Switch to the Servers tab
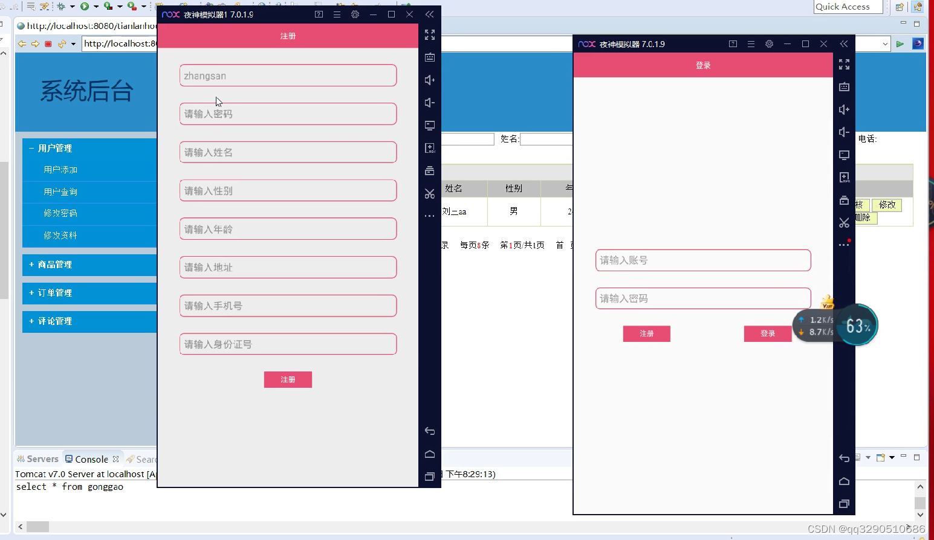 point(38,459)
